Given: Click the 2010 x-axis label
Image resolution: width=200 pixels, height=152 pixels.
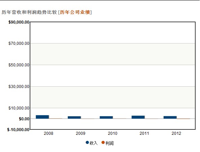Looking at the screenshot, I should coord(113,133).
